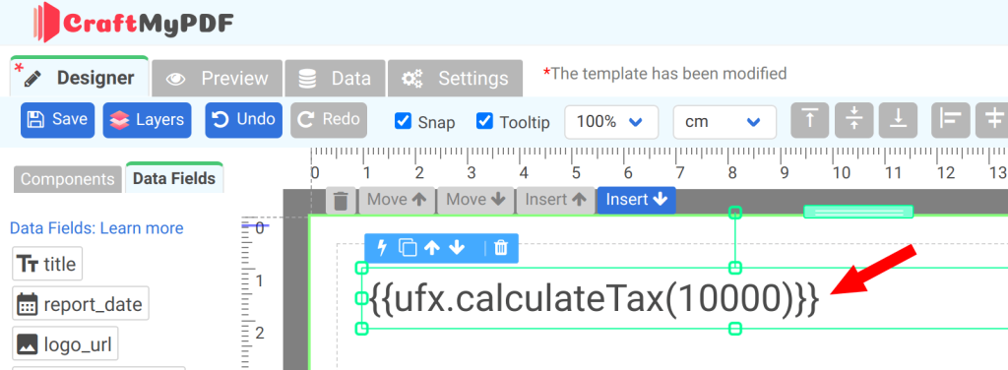Click the lightning bolt action icon

pyautogui.click(x=382, y=247)
